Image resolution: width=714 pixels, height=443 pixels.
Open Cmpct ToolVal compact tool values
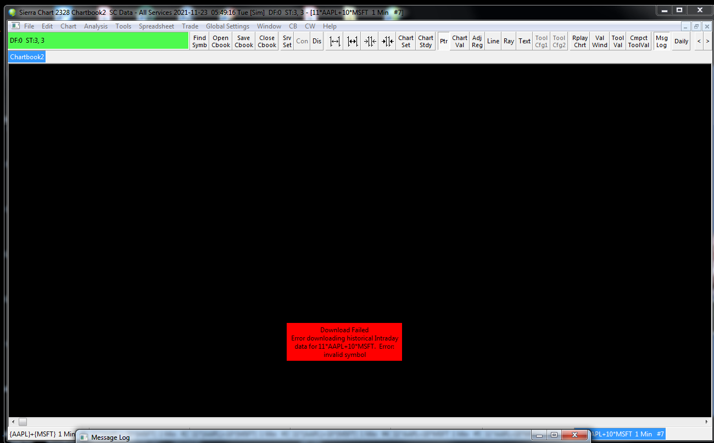(639, 41)
